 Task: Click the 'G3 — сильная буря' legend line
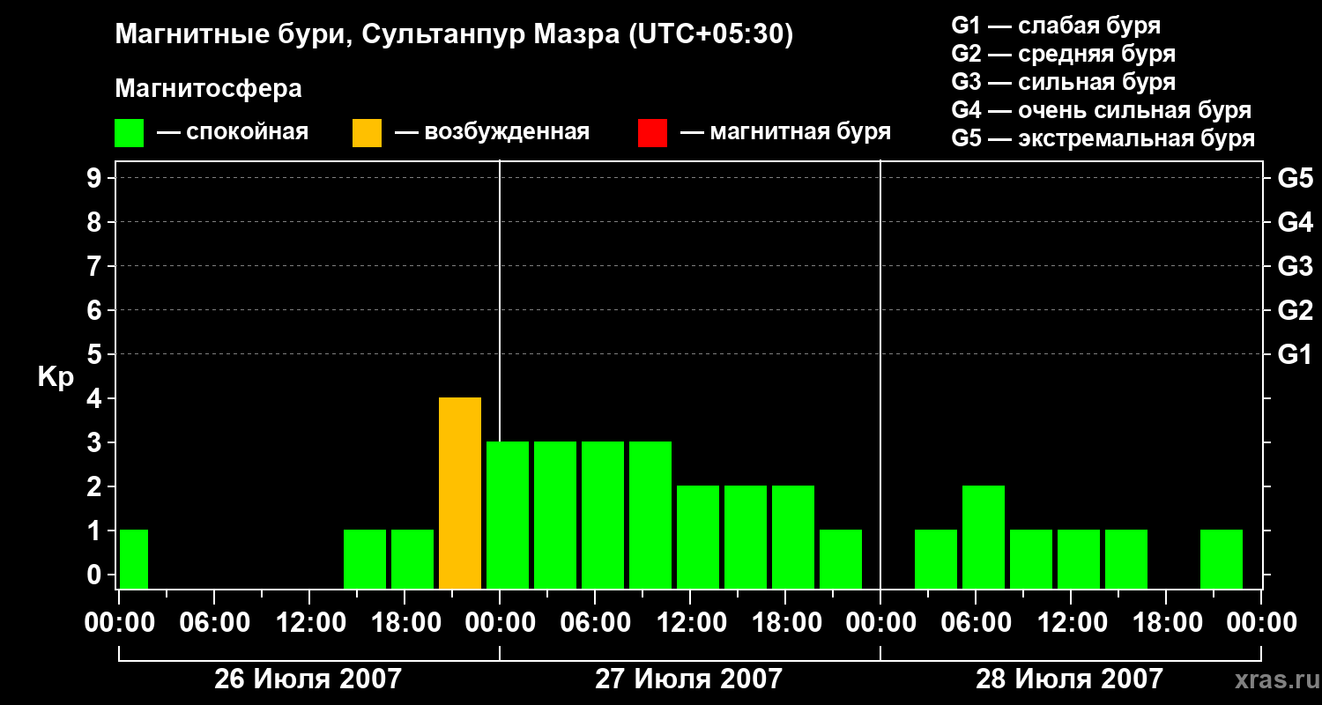click(x=1064, y=82)
